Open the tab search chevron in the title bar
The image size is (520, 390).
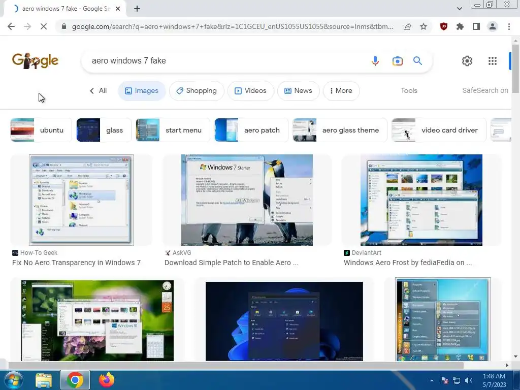pyautogui.click(x=459, y=9)
